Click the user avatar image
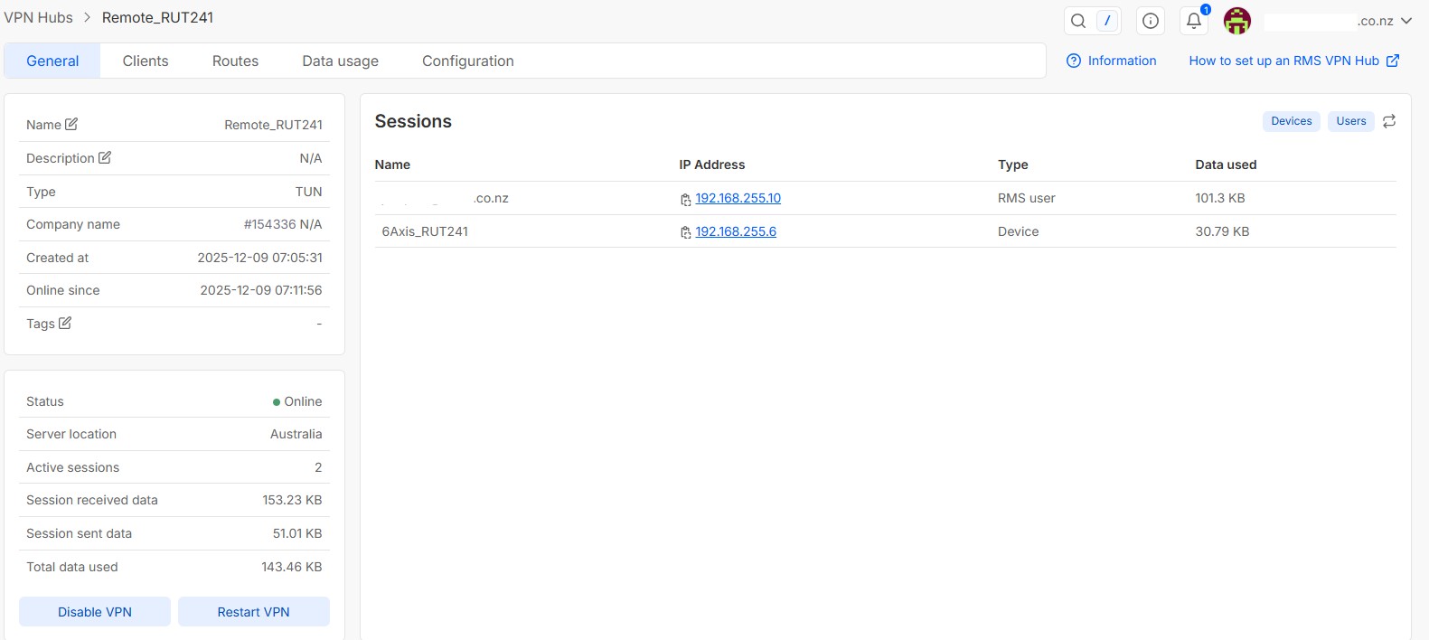Viewport: 1429px width, 640px height. coord(1236,21)
